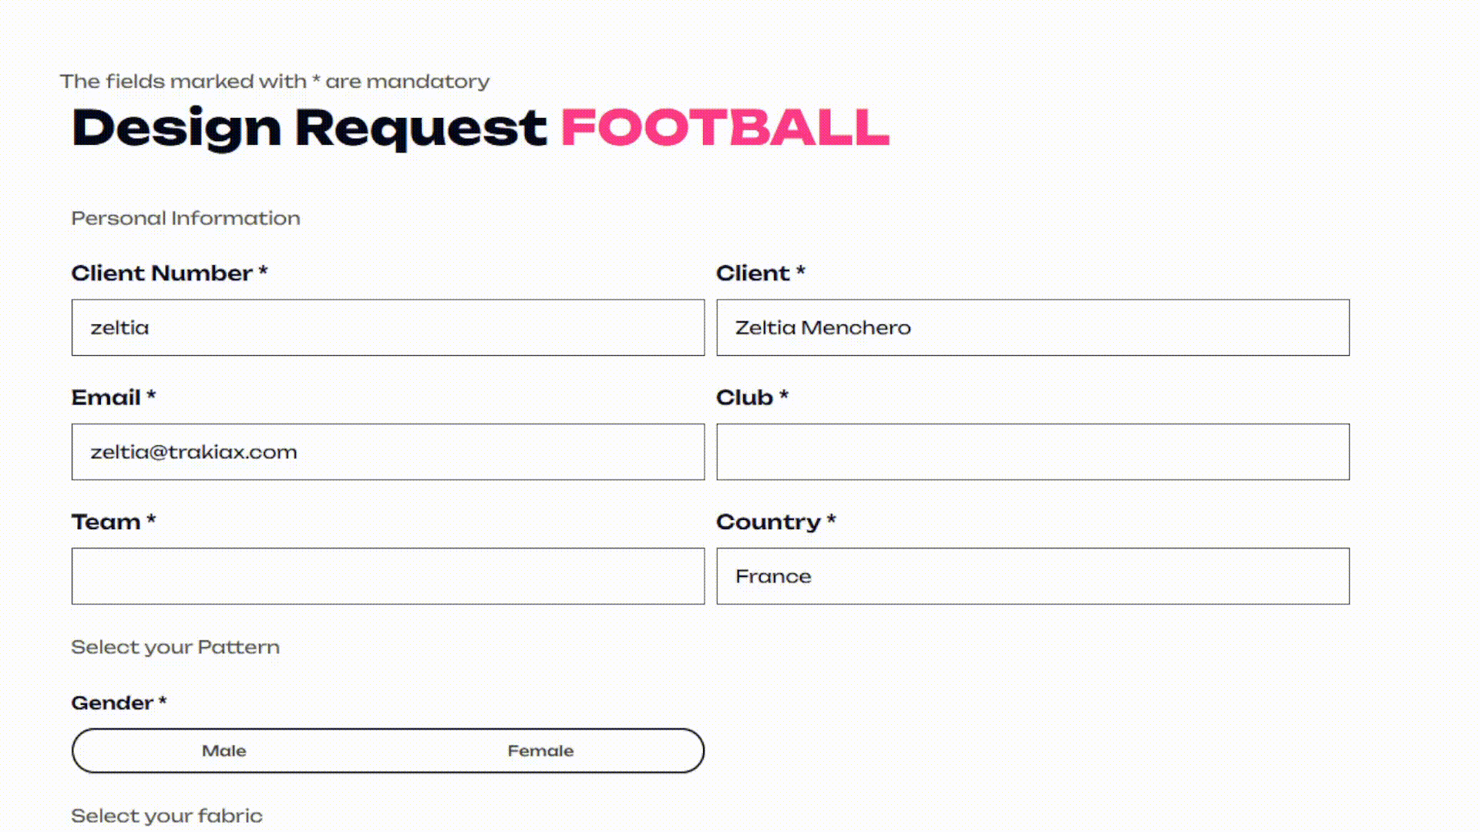Click into the empty Team field
Screen dimensions: 1480x832
click(x=388, y=576)
